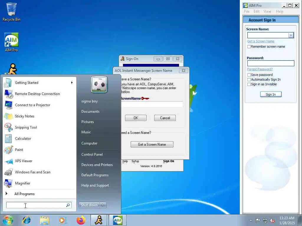Viewport: 302px width, 226px height.
Task: Open Windows Fax and Scan
Action: click(x=40, y=172)
